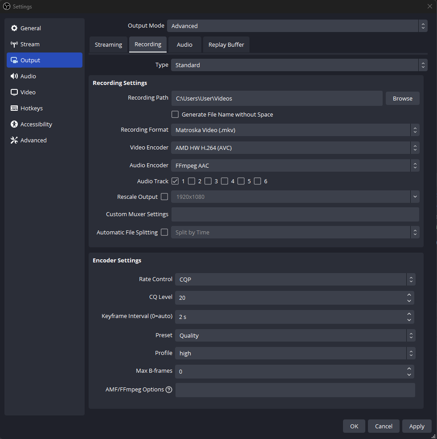
Task: Click the AMF/FFmpeg Options help icon
Action: point(169,390)
